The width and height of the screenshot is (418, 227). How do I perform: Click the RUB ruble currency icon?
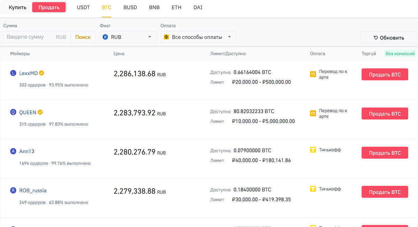point(106,37)
